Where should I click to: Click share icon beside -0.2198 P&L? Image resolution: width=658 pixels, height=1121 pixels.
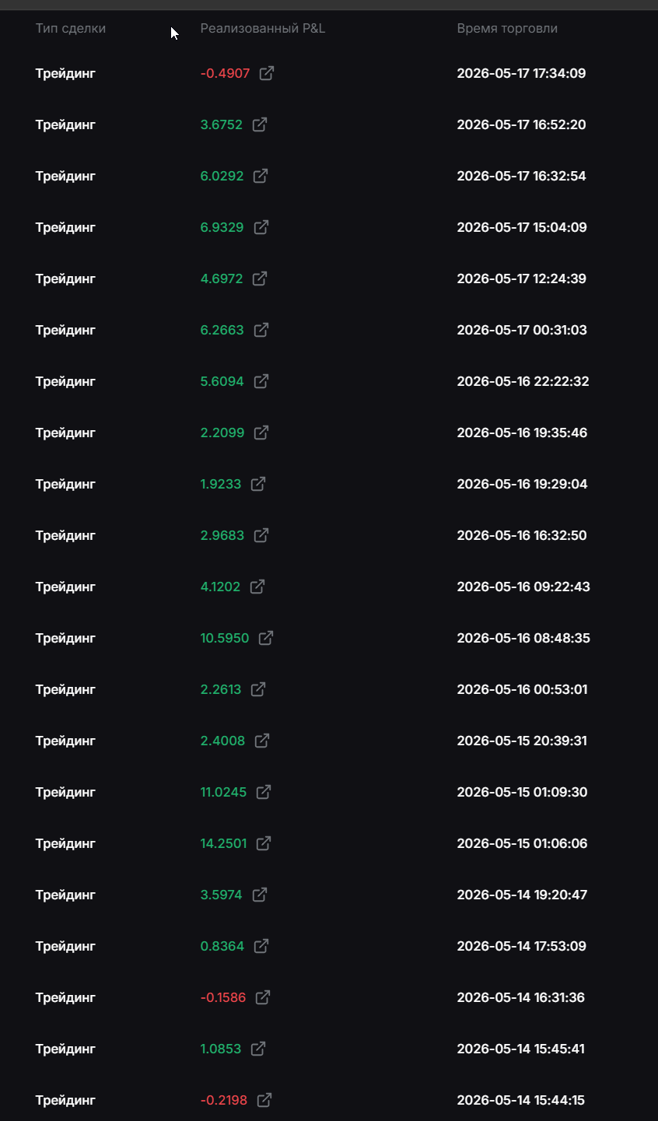pos(264,1100)
